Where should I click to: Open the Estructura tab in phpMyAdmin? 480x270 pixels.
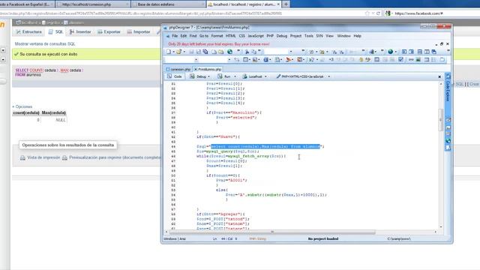[x=28, y=31]
